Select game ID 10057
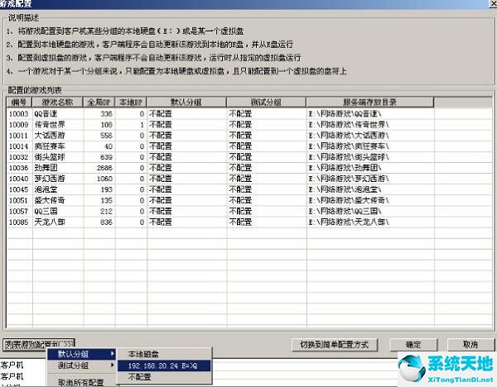The width and height of the screenshot is (497, 387). click(19, 211)
